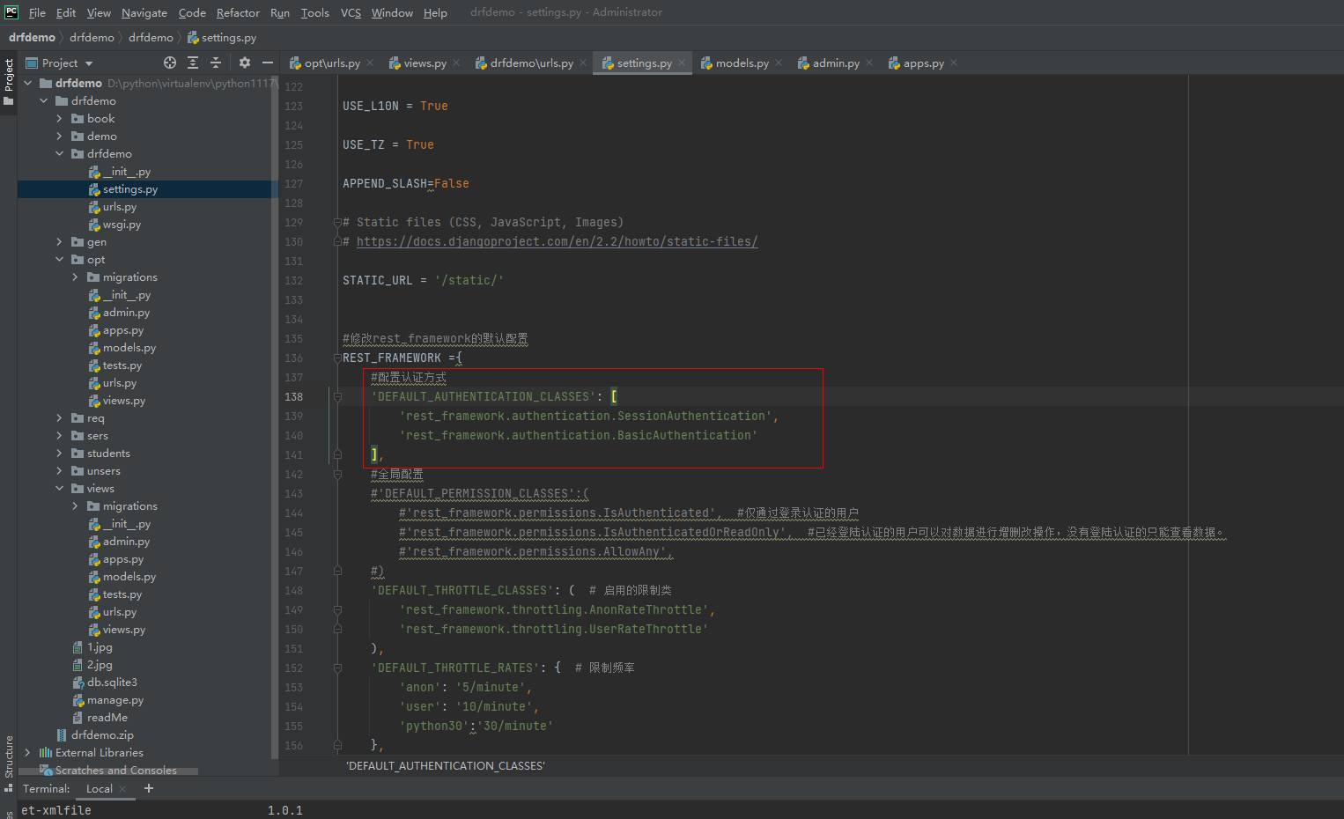This screenshot has height=819, width=1344.
Task: Open the Structure tool window sidebar button
Action: coord(9,763)
